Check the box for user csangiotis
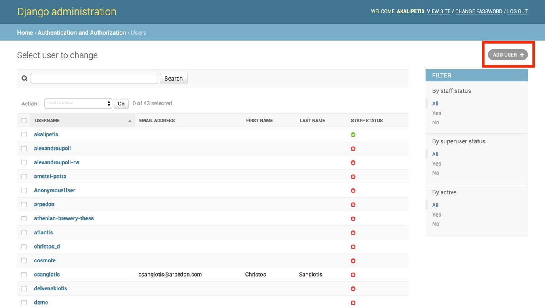Viewport: 545px width, 307px height. pos(24,275)
